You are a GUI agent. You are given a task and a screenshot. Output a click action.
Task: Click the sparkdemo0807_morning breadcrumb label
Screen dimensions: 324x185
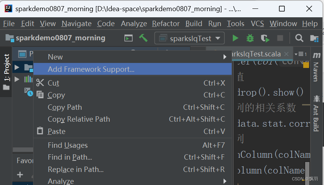tap(60, 38)
